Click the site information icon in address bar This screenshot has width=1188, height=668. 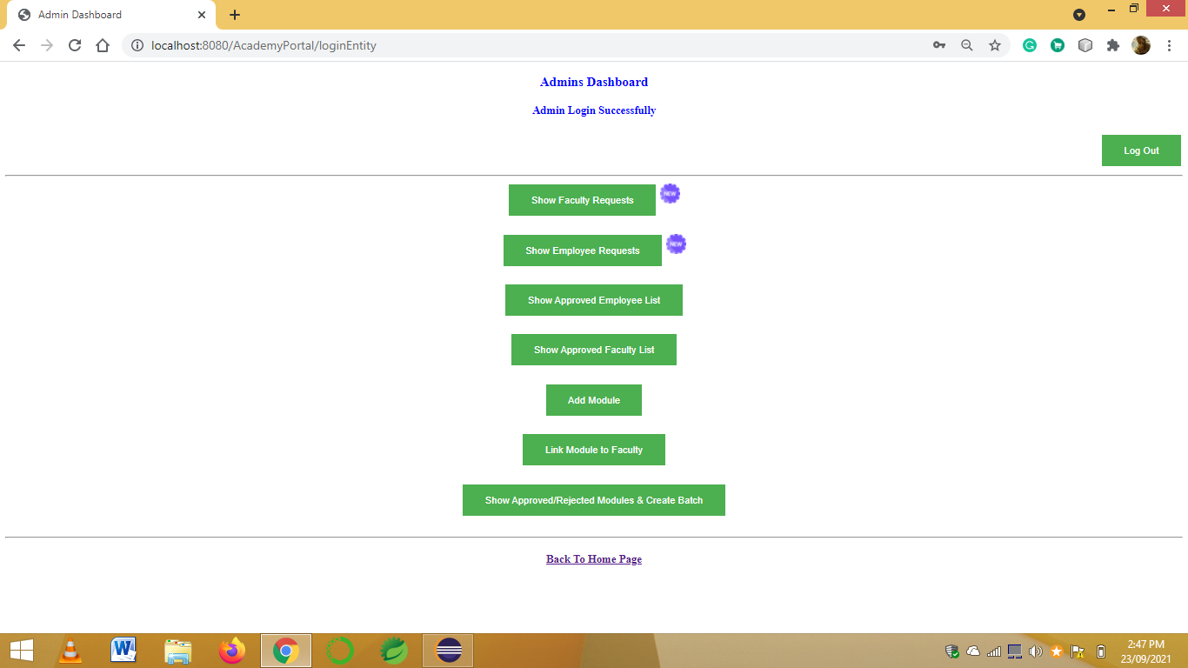137,45
